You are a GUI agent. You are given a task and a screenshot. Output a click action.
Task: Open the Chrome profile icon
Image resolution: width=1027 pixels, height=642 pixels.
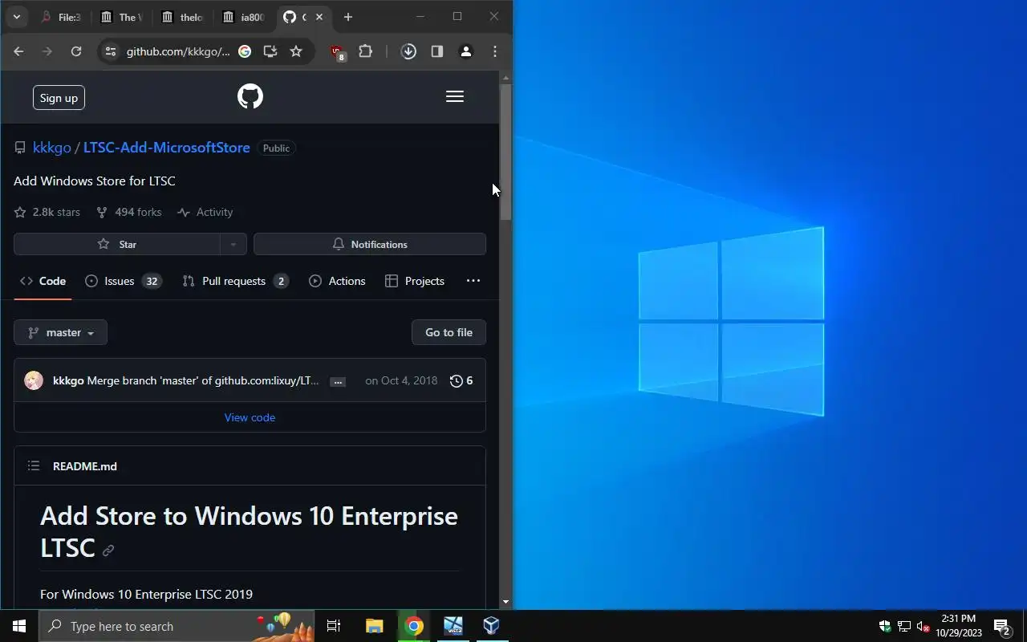pos(465,51)
